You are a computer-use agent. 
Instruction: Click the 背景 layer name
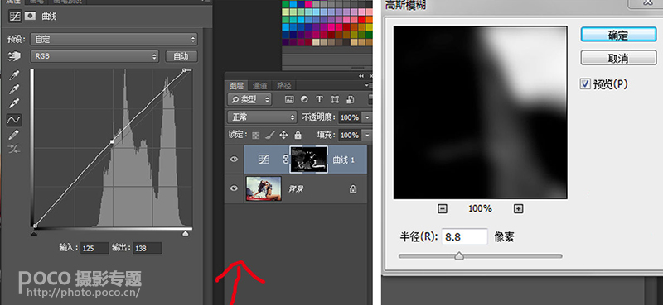pyautogui.click(x=297, y=189)
